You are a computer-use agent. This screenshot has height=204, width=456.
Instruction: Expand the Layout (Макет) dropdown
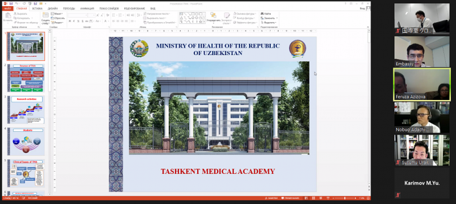[x=57, y=14]
